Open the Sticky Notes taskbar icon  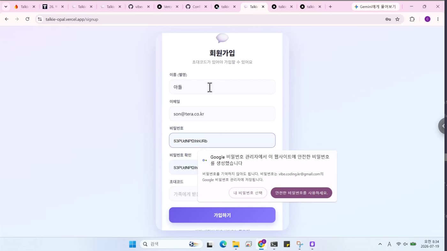(x=287, y=245)
